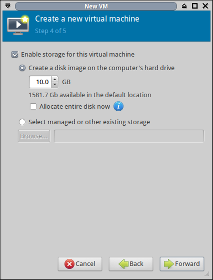213x280 pixels.
Task: Open the window menu arrow in title bar
Action: click(x=7, y=6)
